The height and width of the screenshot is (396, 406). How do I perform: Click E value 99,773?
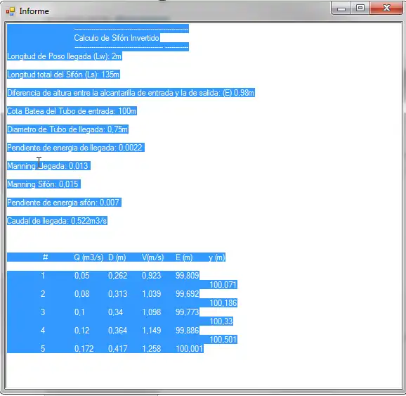tap(188, 312)
